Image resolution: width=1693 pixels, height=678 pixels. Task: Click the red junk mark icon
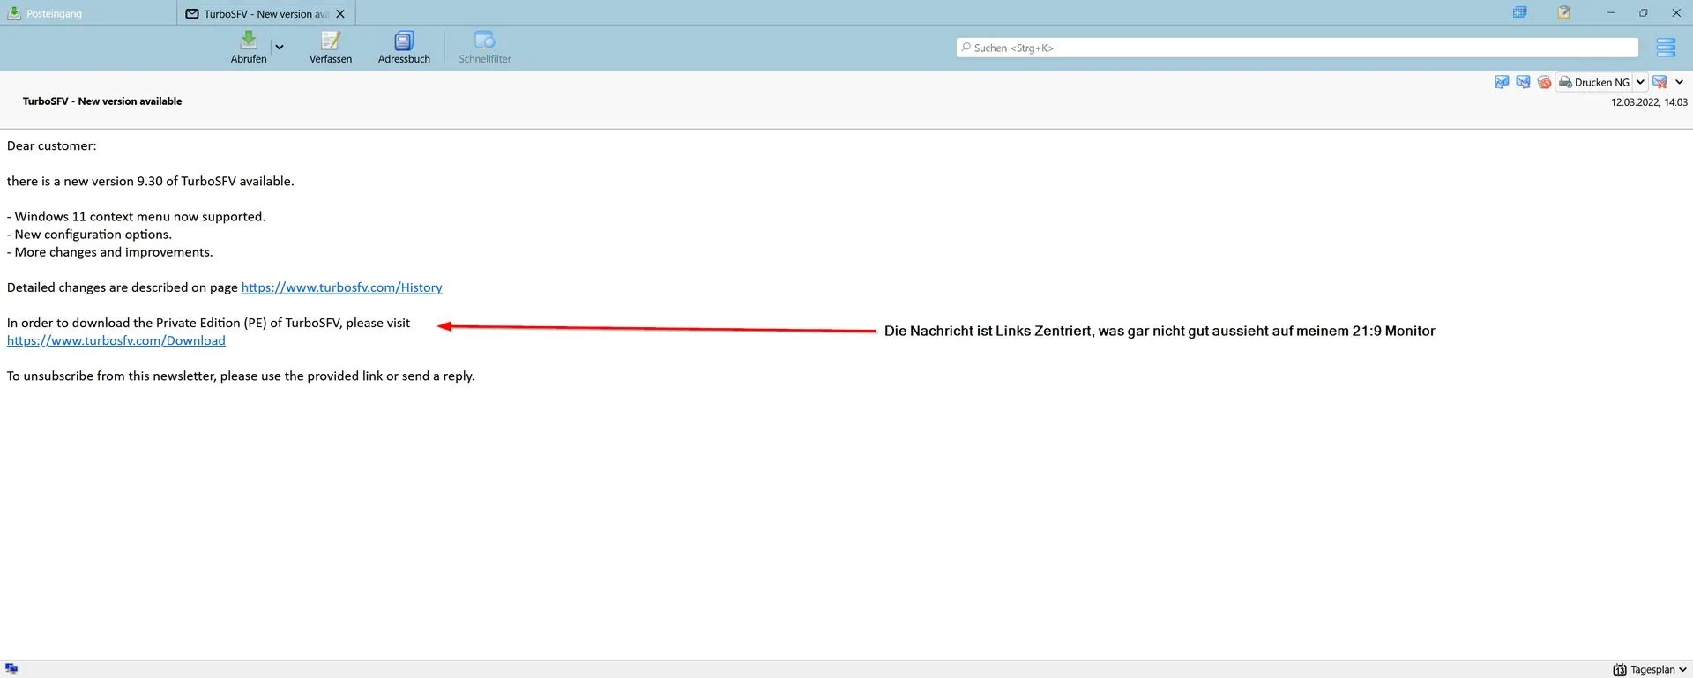pos(1544,82)
